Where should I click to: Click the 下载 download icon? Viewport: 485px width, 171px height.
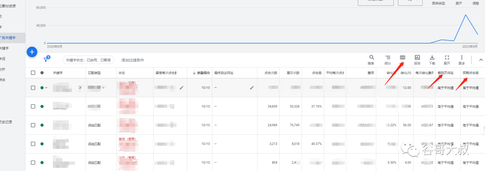point(432,57)
